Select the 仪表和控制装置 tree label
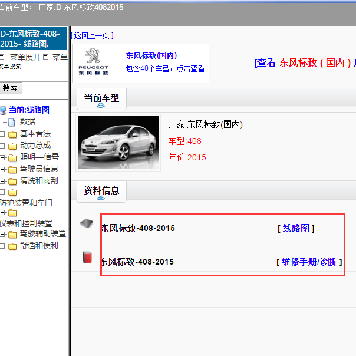356x356 pixels. pyautogui.click(x=26, y=223)
